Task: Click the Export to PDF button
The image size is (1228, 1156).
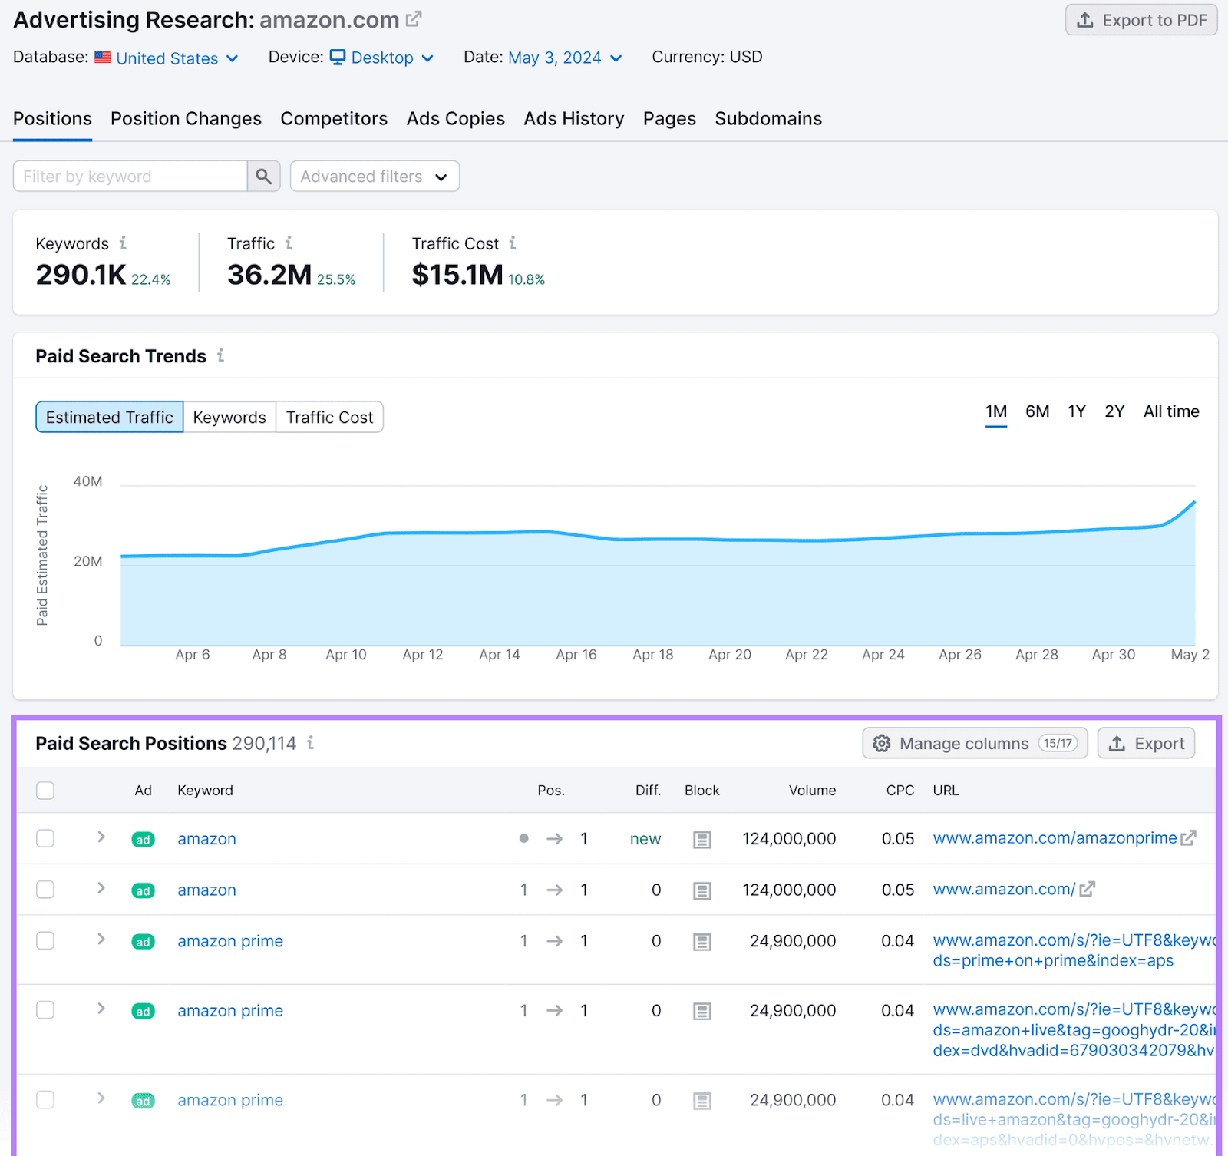Action: [1141, 20]
